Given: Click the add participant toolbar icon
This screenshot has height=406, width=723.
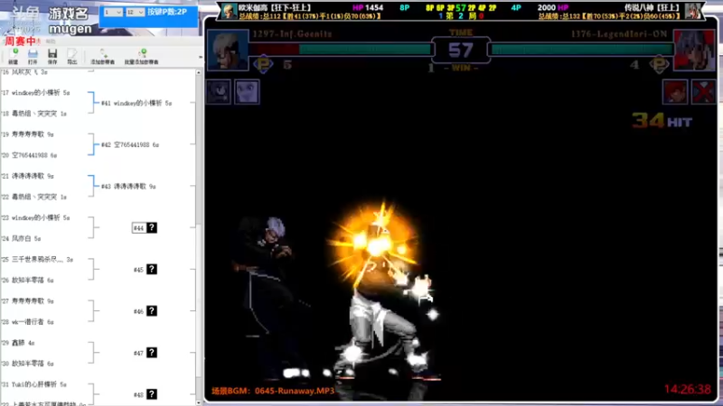Looking at the screenshot, I should (x=102, y=56).
